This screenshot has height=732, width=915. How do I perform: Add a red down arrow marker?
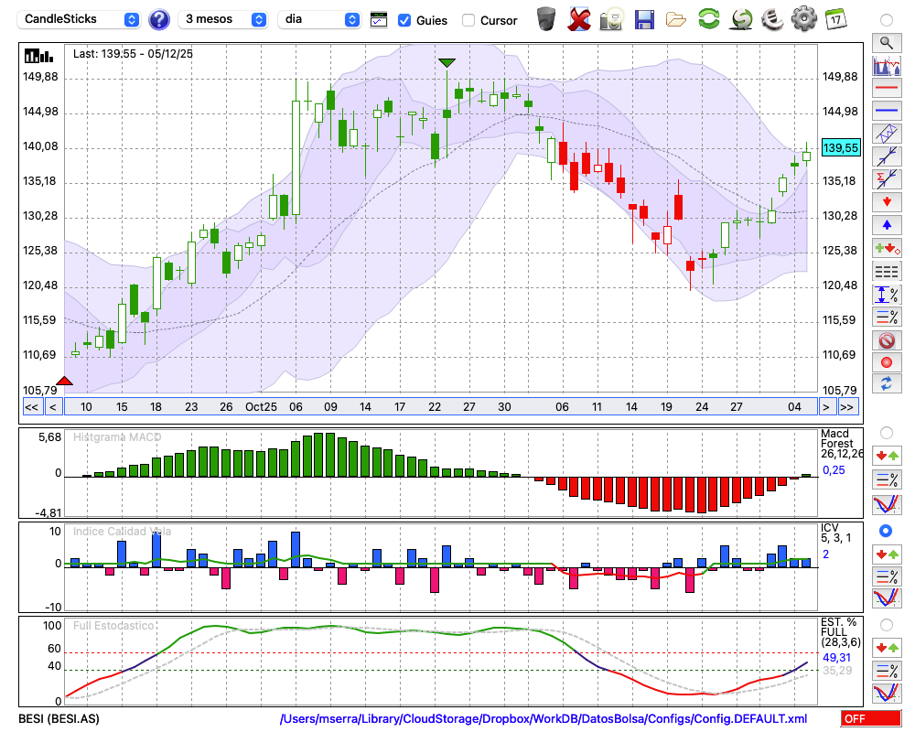coord(887,202)
